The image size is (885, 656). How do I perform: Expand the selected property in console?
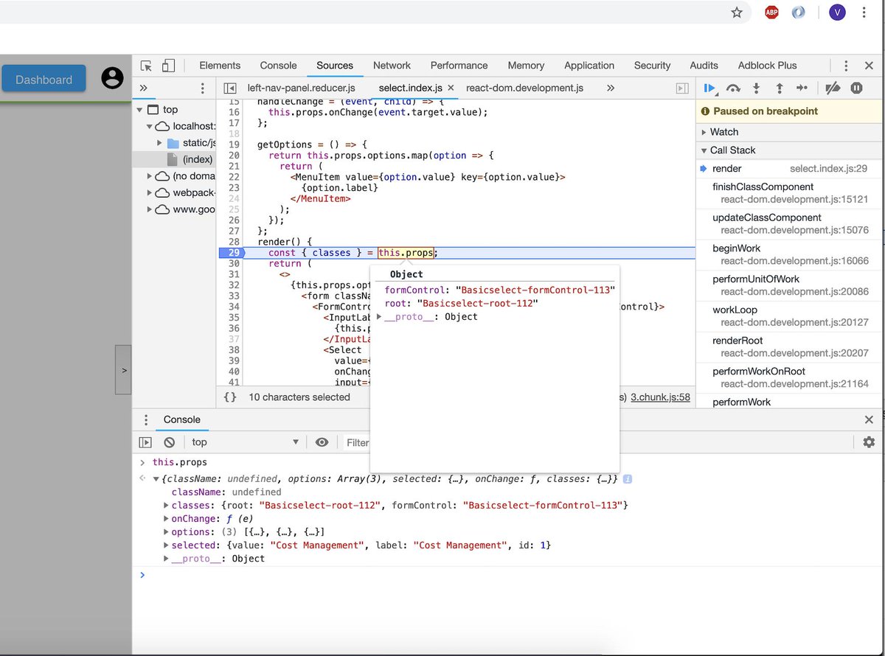[x=166, y=545]
